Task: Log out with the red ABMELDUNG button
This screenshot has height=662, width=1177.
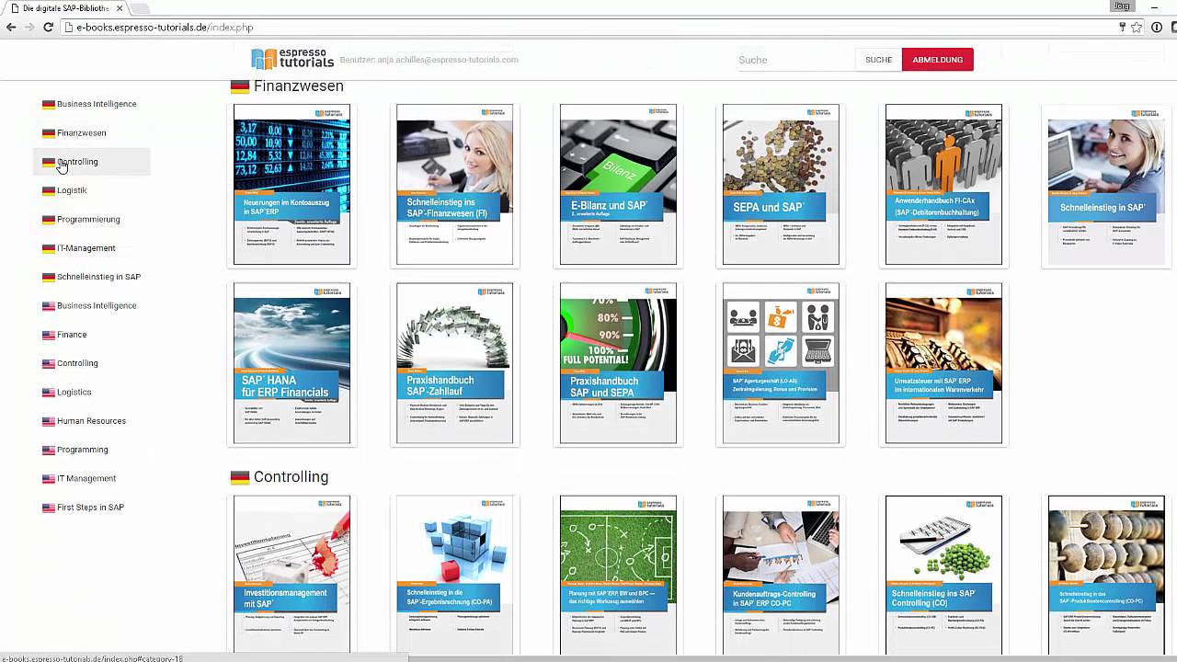Action: click(x=937, y=60)
